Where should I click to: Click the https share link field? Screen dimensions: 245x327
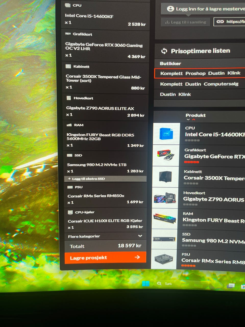coord(229,22)
